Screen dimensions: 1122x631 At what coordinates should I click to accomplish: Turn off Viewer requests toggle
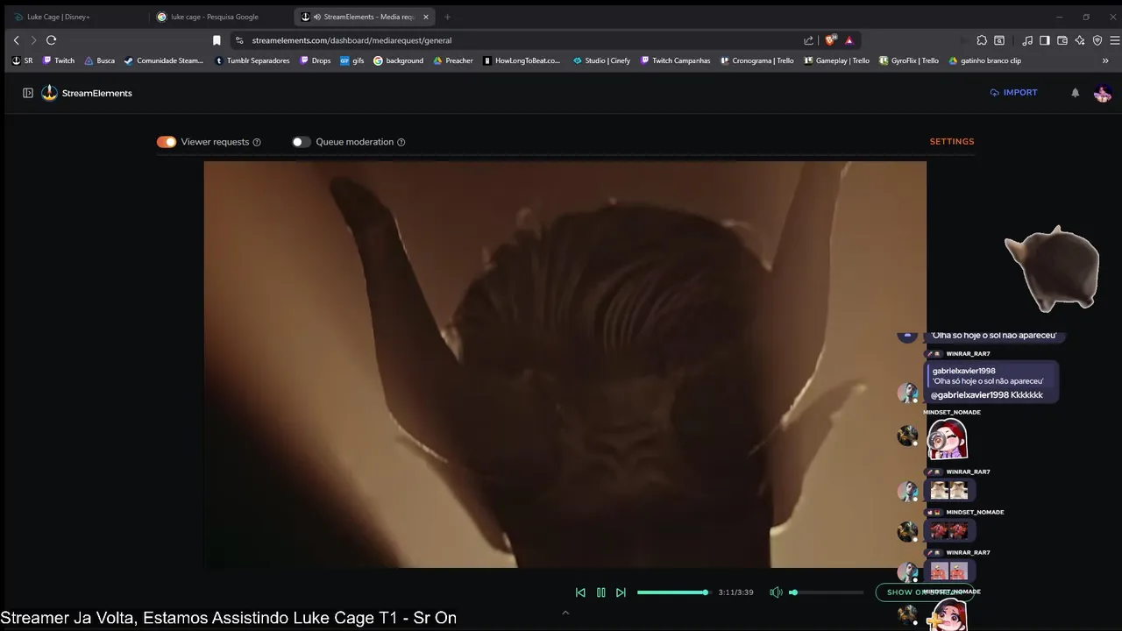[x=167, y=142]
